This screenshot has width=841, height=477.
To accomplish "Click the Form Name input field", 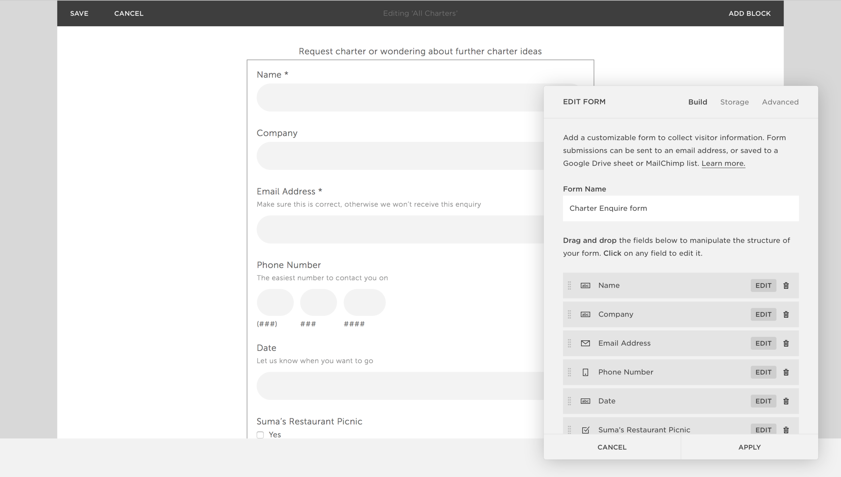I will (x=681, y=208).
